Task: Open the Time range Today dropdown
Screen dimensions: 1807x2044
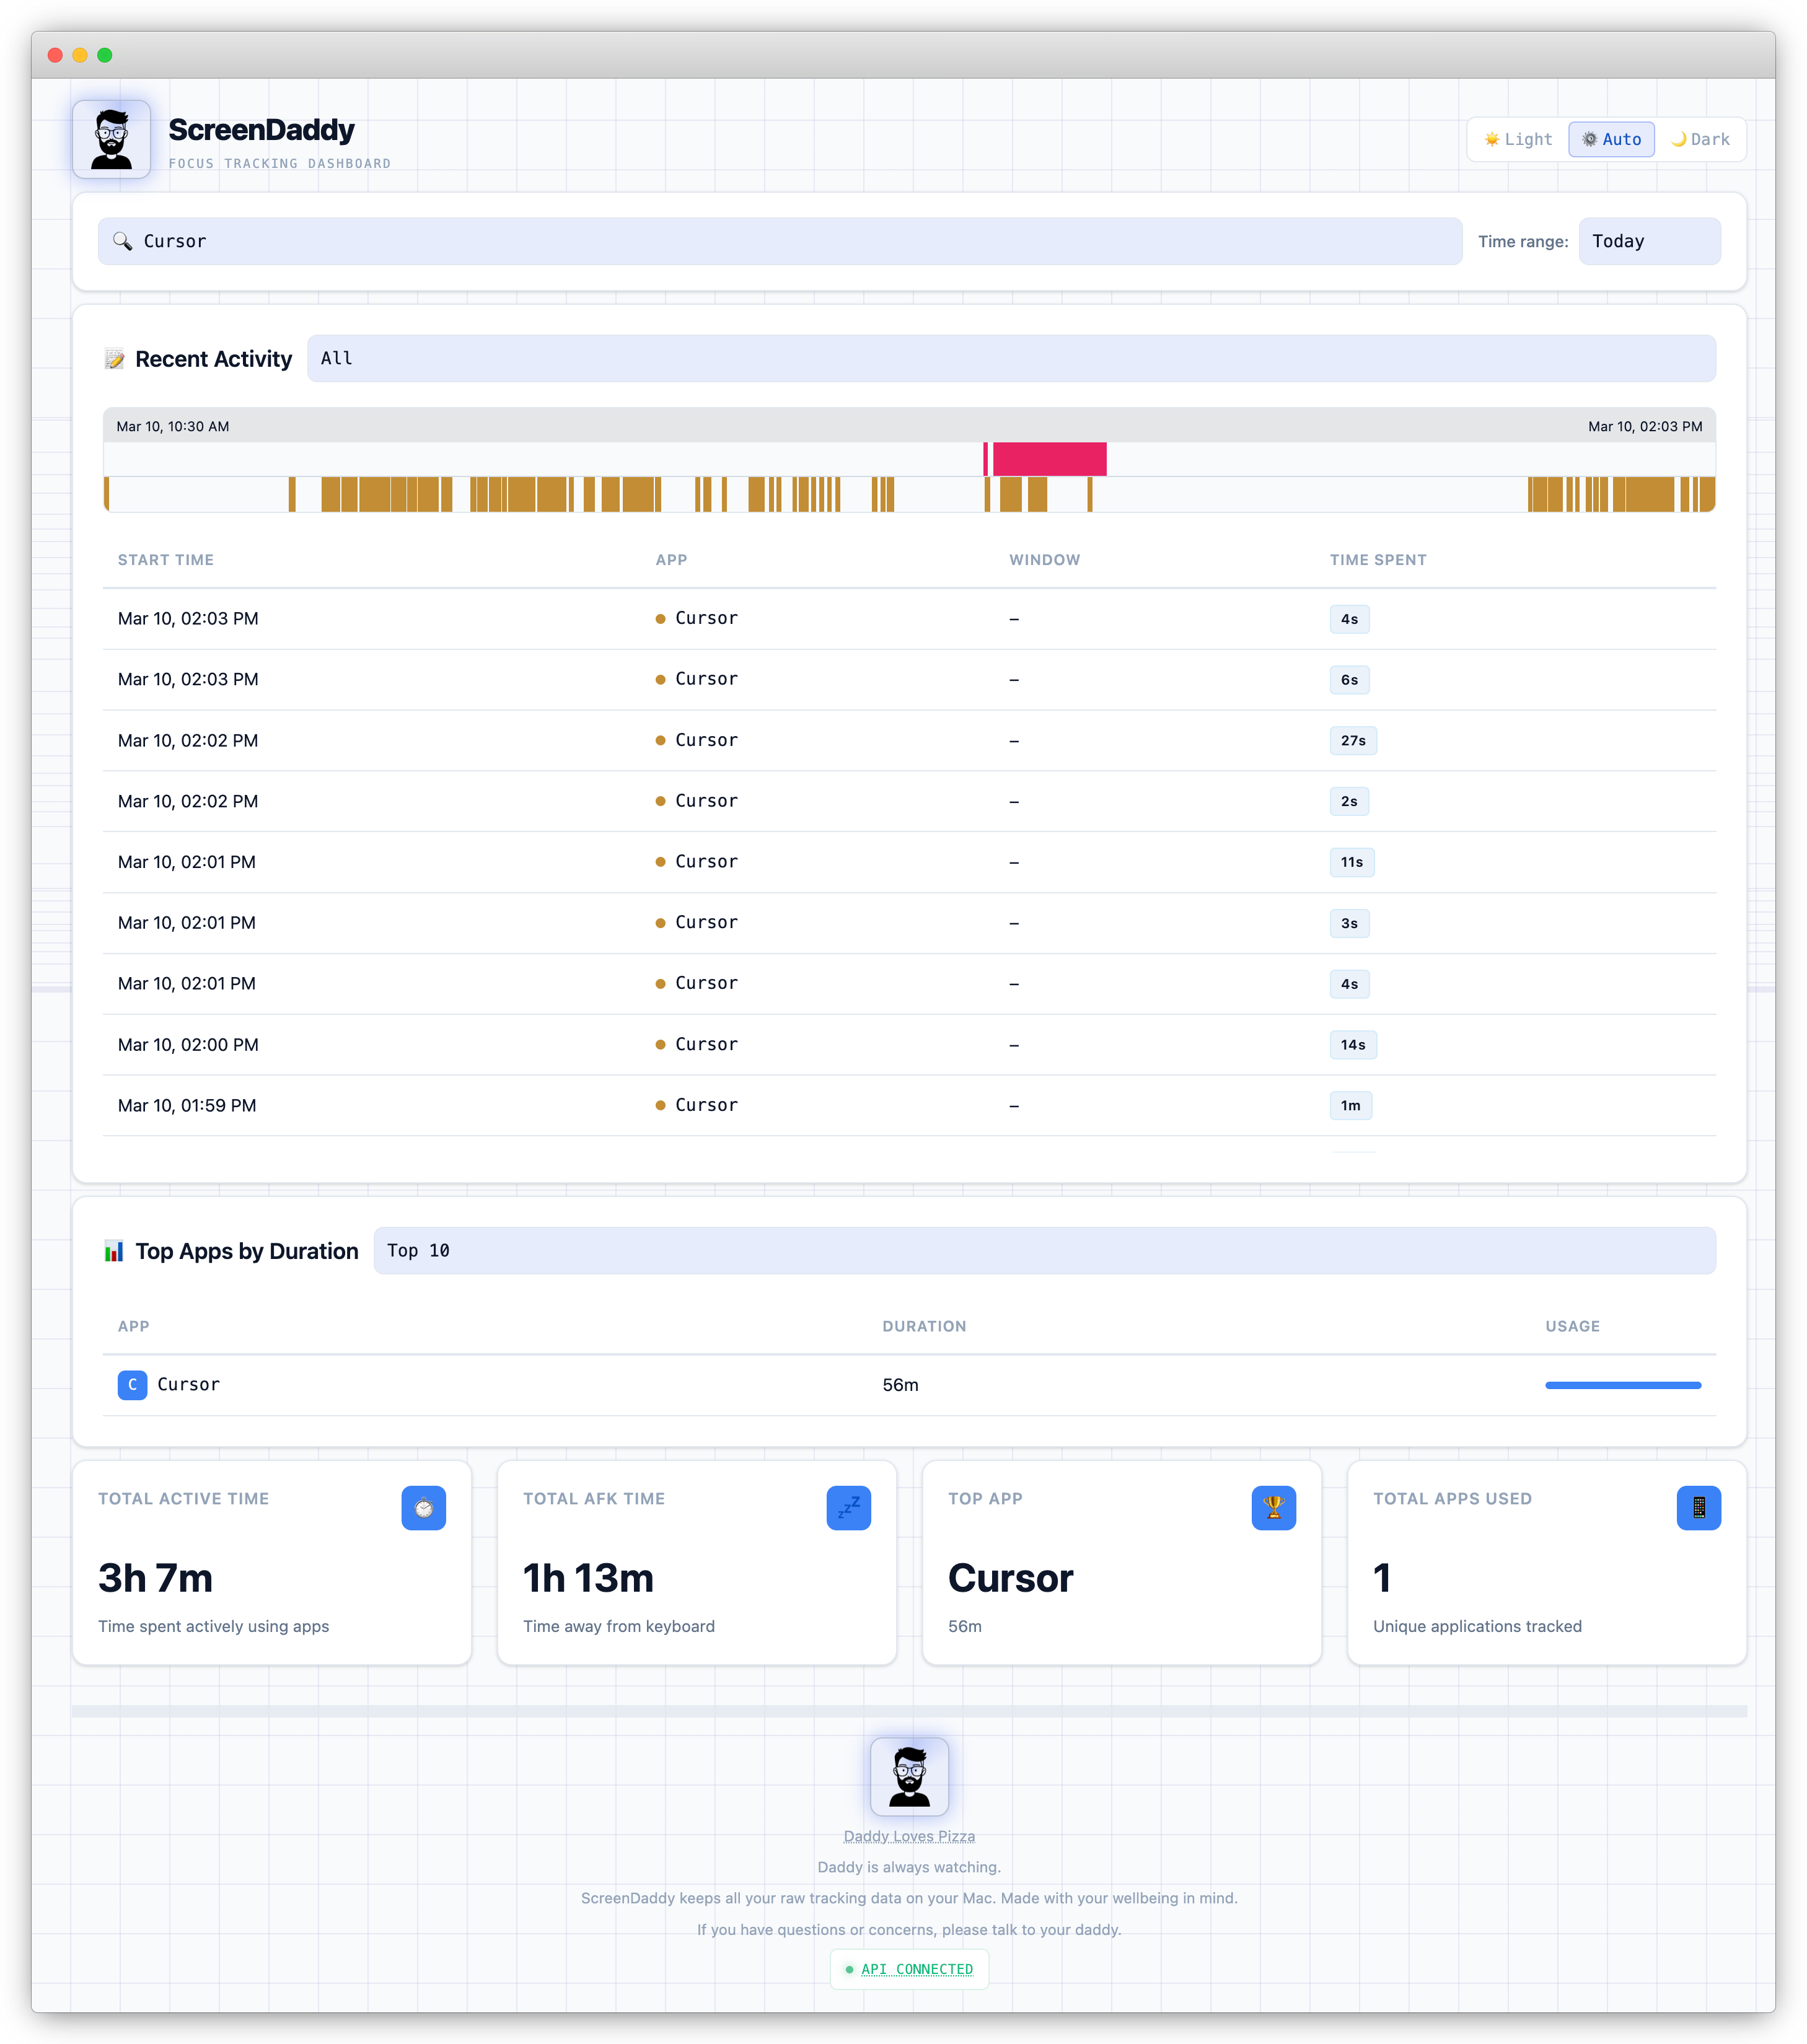Action: coord(1649,241)
